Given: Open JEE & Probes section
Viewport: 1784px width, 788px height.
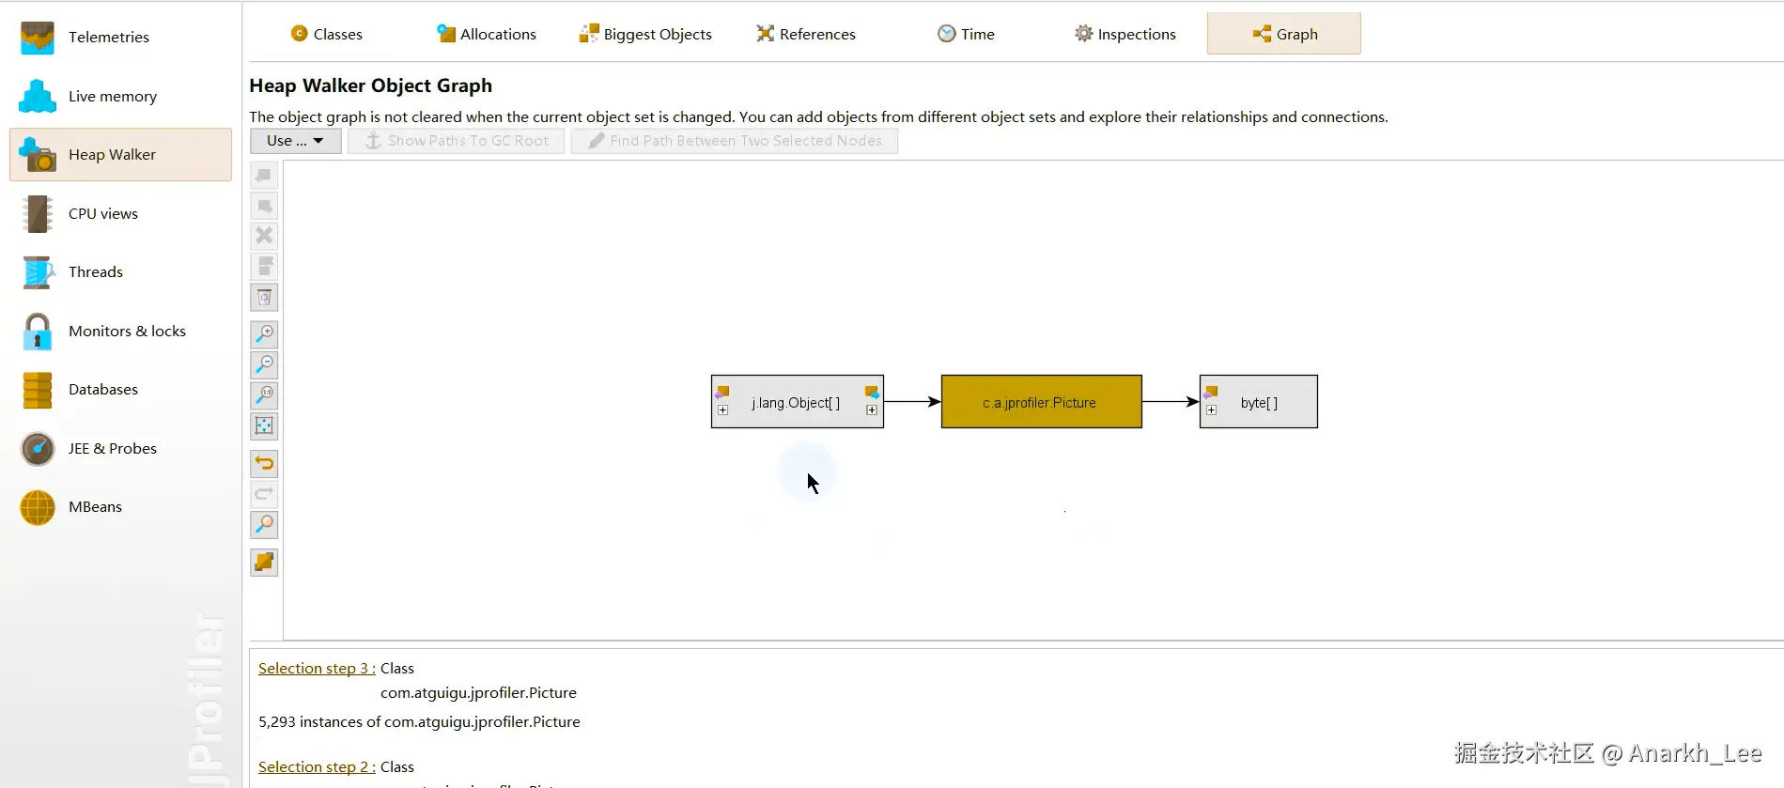Looking at the screenshot, I should (120, 448).
